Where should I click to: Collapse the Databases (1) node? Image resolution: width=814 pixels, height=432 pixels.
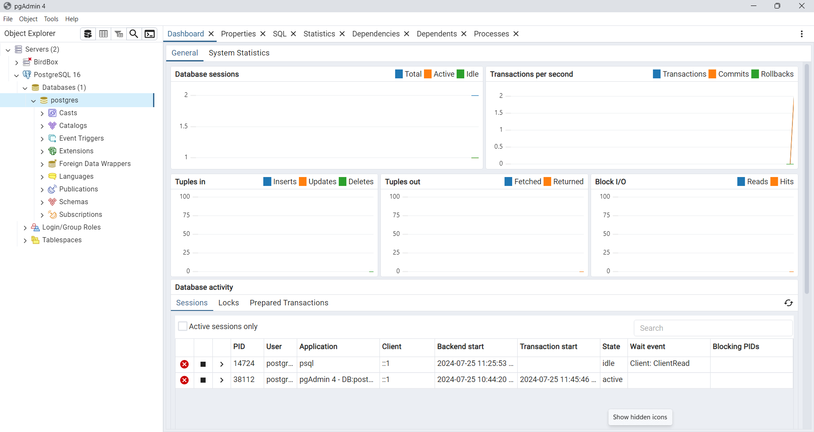[25, 88]
